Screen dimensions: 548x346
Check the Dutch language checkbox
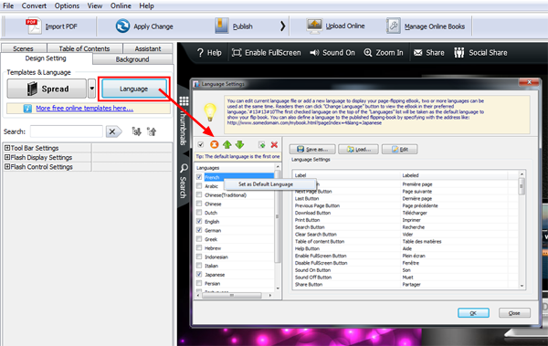(199, 213)
